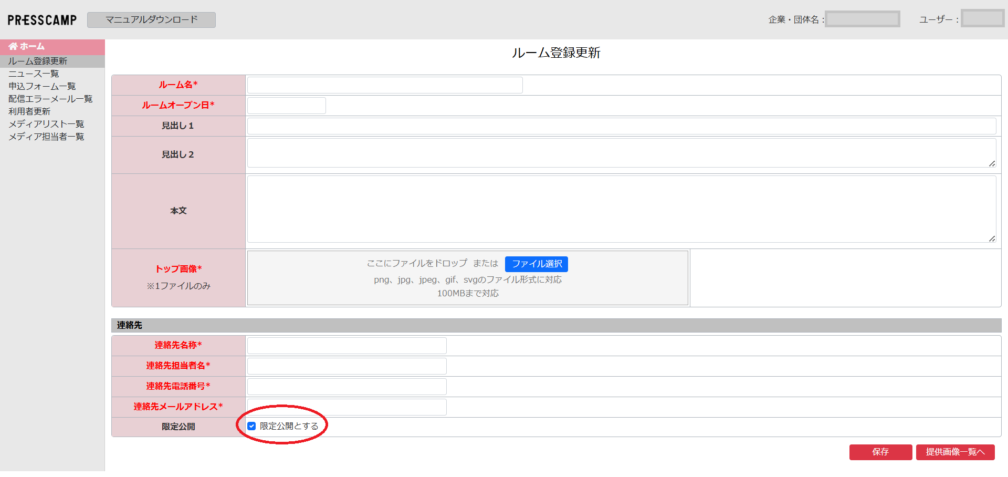This screenshot has height=477, width=1008.
Task: Go to 配信エラーメール一覧 page
Action: (x=50, y=99)
